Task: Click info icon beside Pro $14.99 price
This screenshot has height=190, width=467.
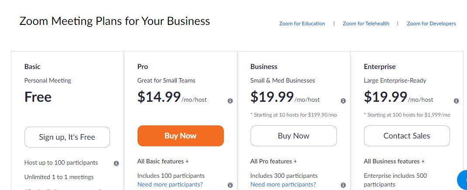Action: click(x=230, y=101)
